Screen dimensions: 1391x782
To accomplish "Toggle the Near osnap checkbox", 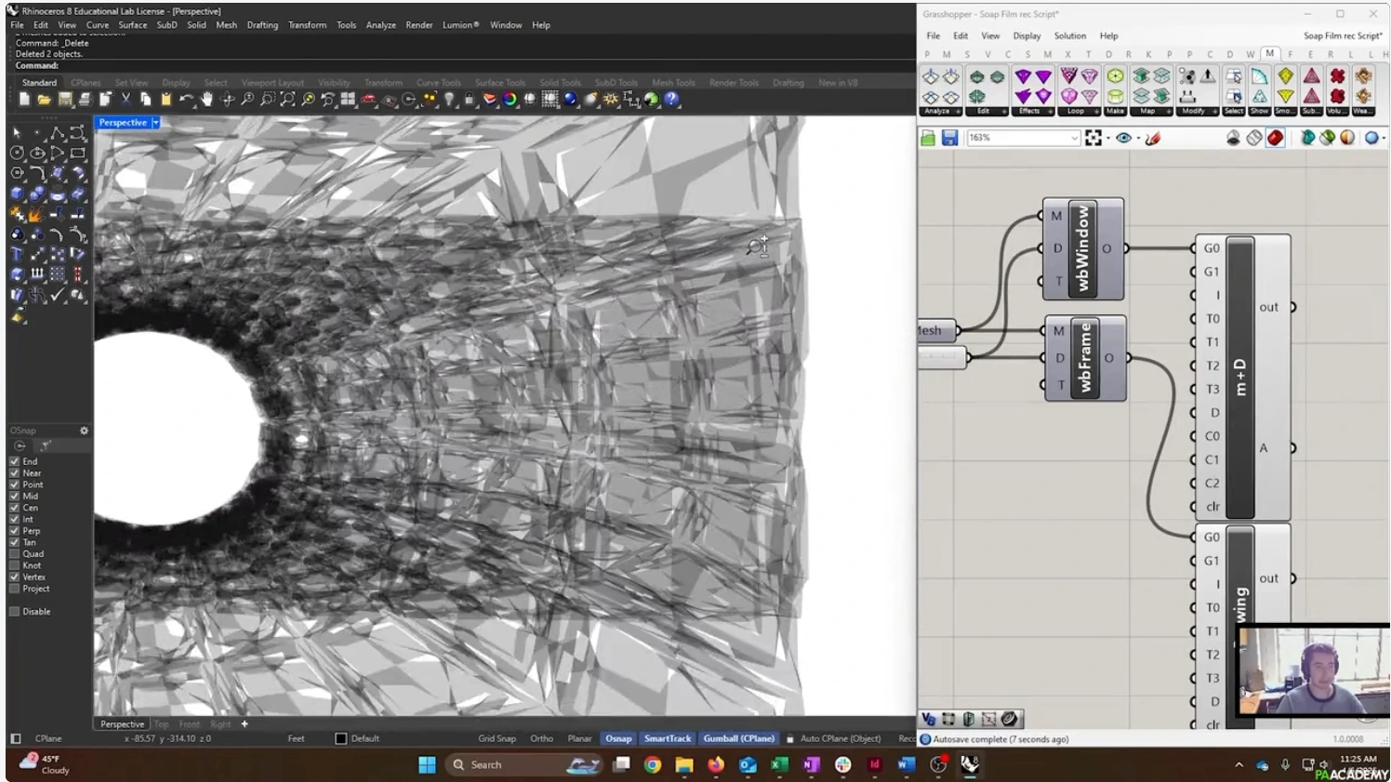I will 14,473.
